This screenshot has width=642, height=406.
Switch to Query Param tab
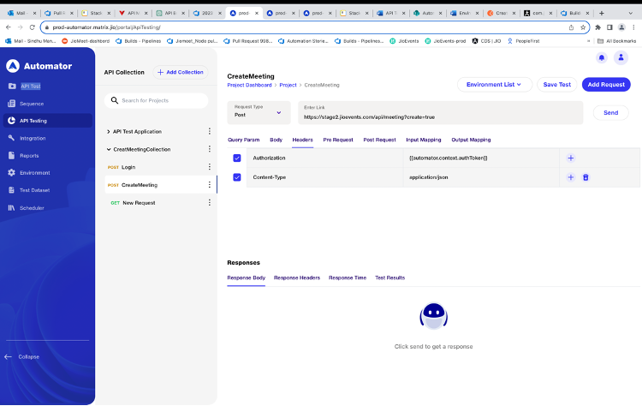[x=244, y=140]
